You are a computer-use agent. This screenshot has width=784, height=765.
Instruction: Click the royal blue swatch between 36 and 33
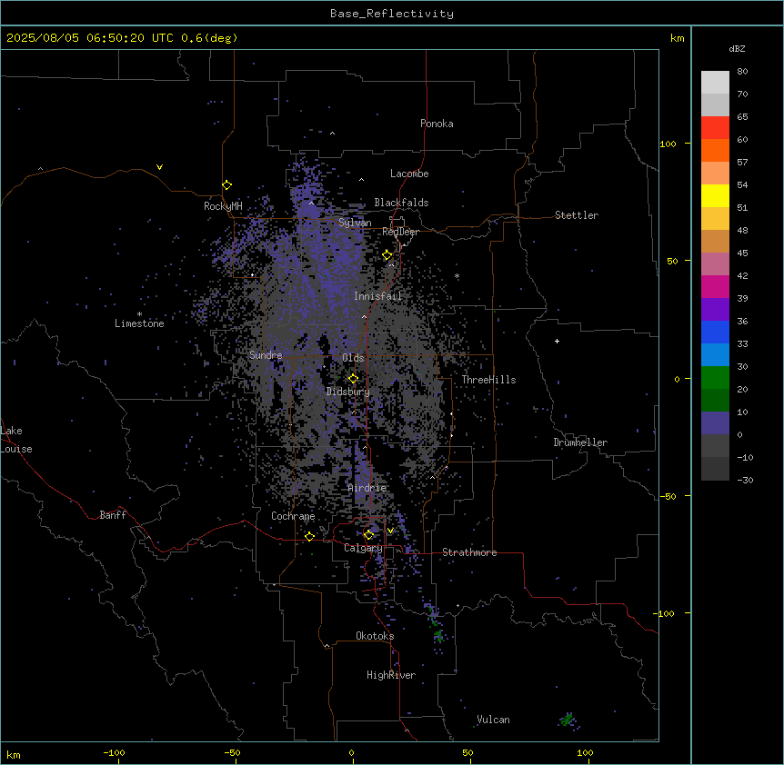[715, 332]
